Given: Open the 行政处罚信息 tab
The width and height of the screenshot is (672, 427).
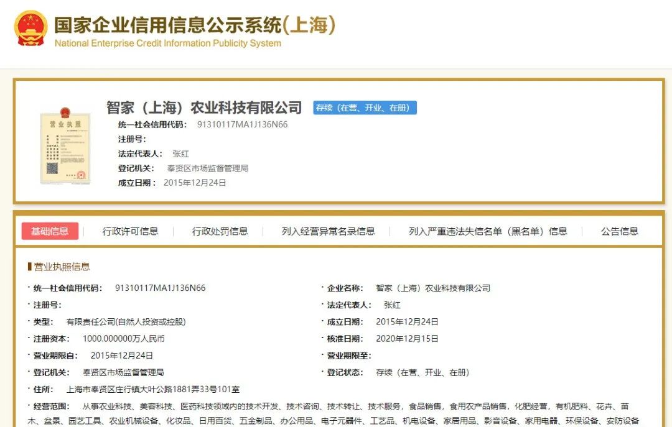Looking at the screenshot, I should (220, 231).
